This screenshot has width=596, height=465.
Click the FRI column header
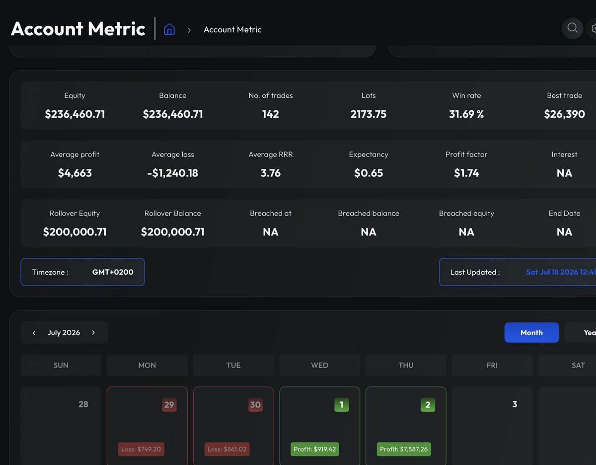(x=492, y=365)
